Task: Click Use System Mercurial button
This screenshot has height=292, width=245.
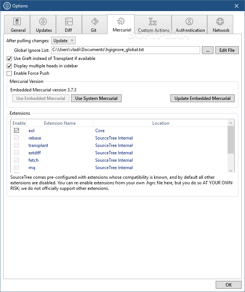Action: 96,98
